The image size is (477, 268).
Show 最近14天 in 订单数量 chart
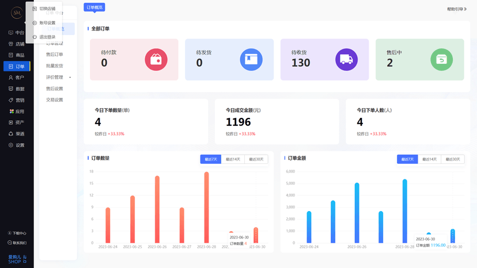(233, 159)
